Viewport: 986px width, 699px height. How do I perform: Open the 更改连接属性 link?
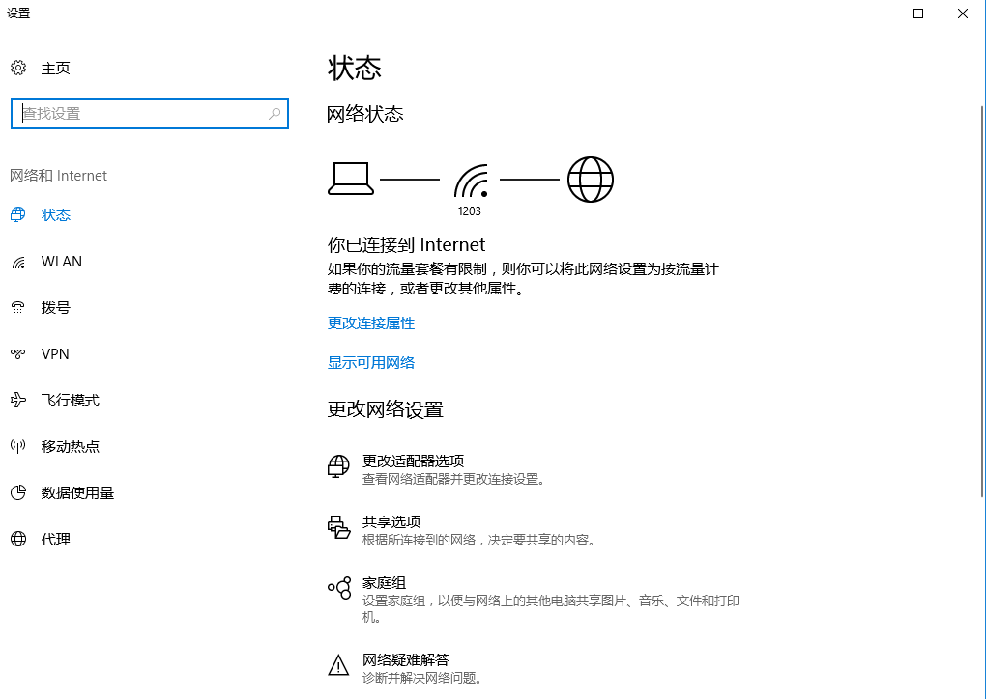click(x=371, y=323)
